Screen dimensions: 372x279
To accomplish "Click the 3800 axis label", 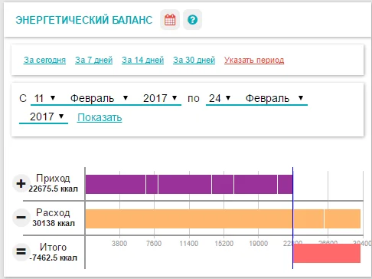I will [x=119, y=244].
